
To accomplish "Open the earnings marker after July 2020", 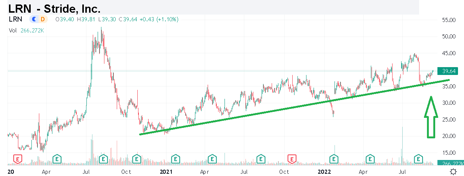I will click(x=104, y=159).
